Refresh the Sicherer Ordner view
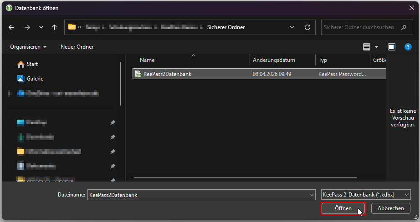This screenshot has height=222, width=420. pyautogui.click(x=307, y=27)
